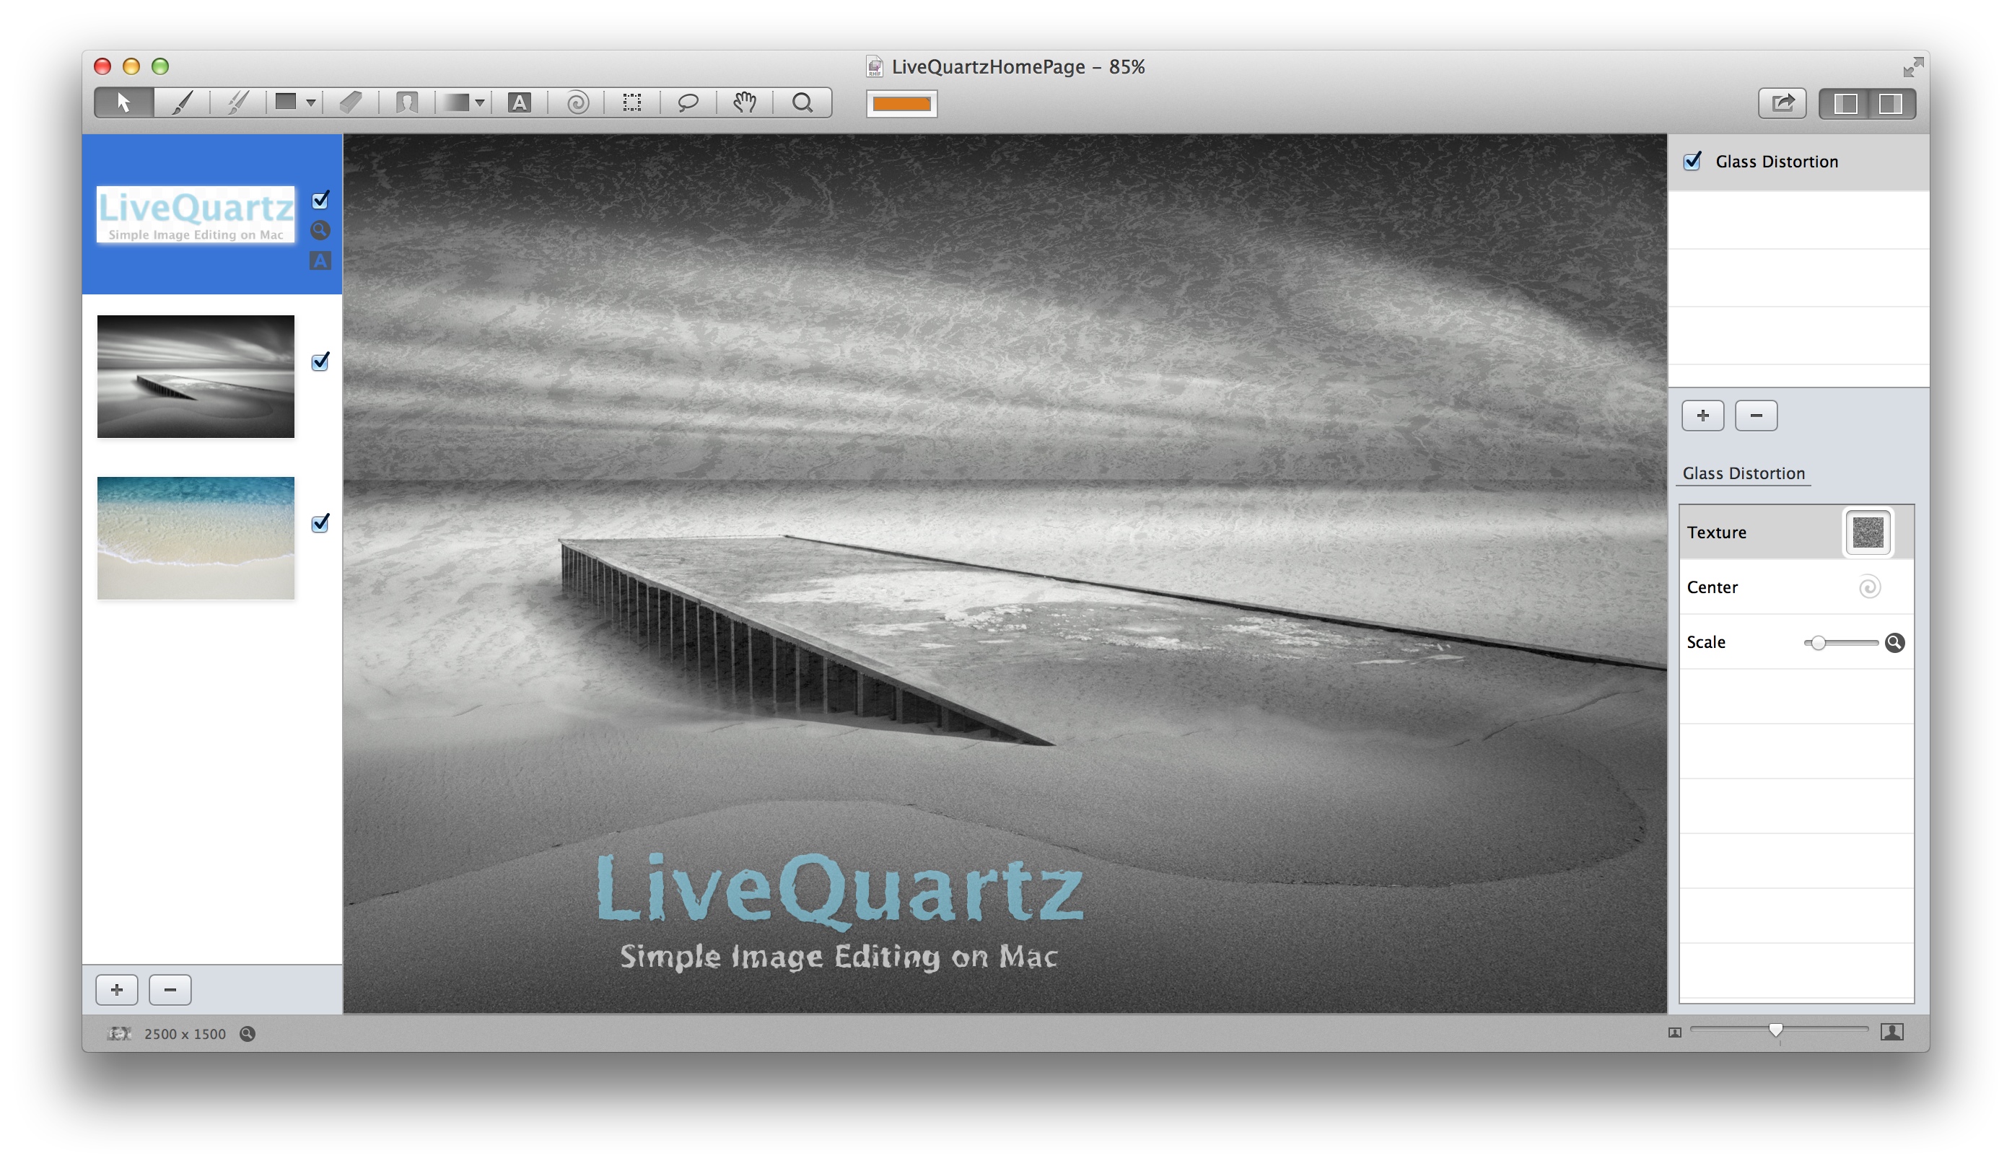The image size is (2012, 1166).
Task: Click the image size icon in status bar
Action: pos(119,1033)
